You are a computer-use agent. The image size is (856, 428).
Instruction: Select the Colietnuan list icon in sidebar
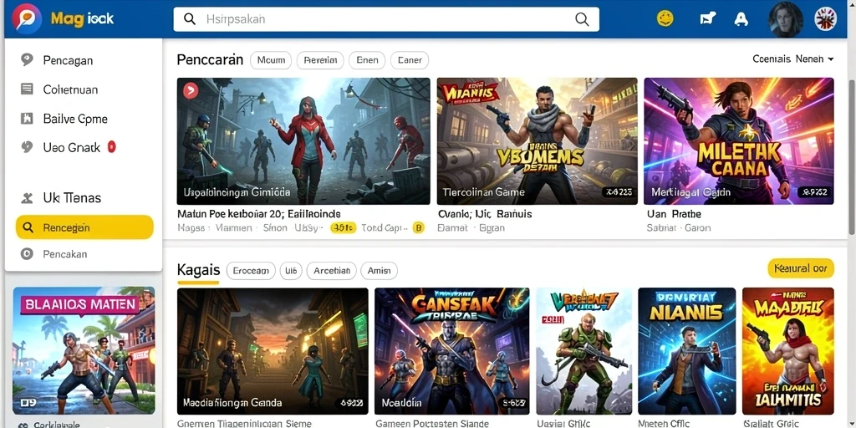[27, 89]
